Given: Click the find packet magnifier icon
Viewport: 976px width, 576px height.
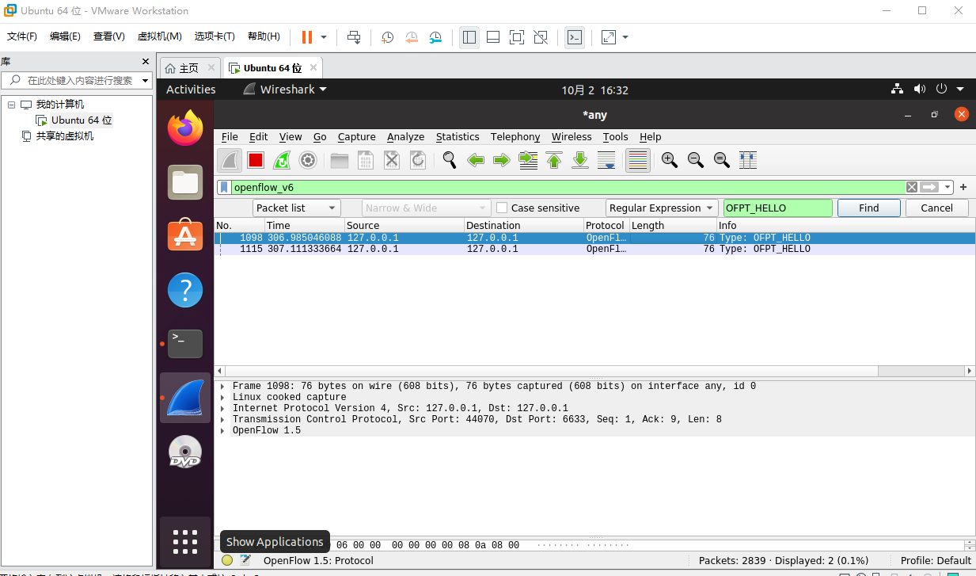Looking at the screenshot, I should point(450,160).
